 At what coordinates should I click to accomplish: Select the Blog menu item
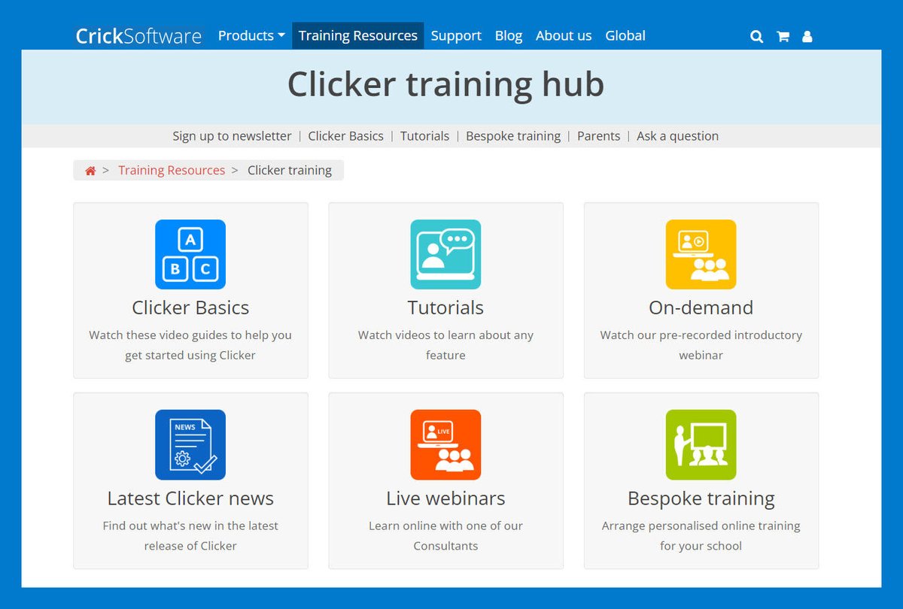pyautogui.click(x=509, y=35)
